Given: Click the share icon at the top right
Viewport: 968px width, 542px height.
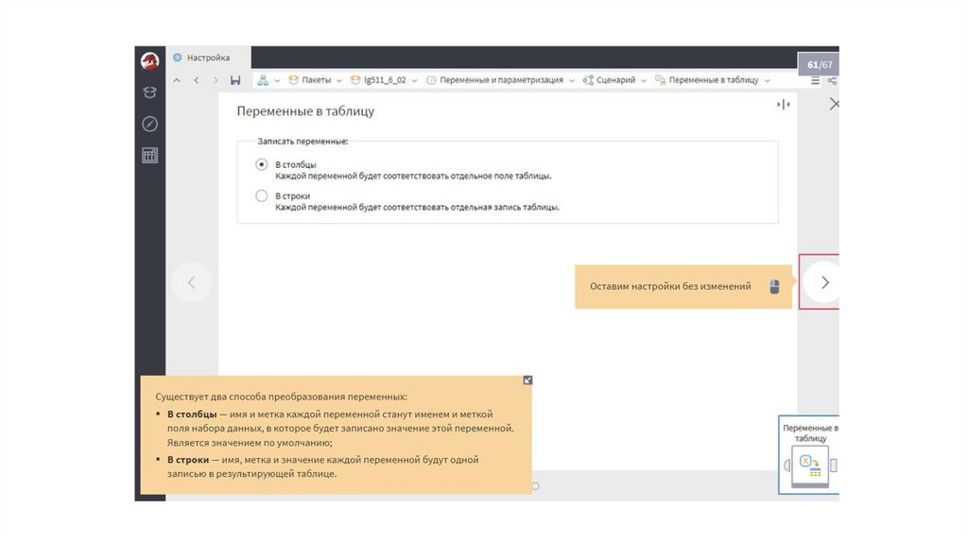Looking at the screenshot, I should tap(832, 81).
